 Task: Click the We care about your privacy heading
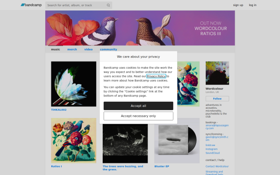139,56
